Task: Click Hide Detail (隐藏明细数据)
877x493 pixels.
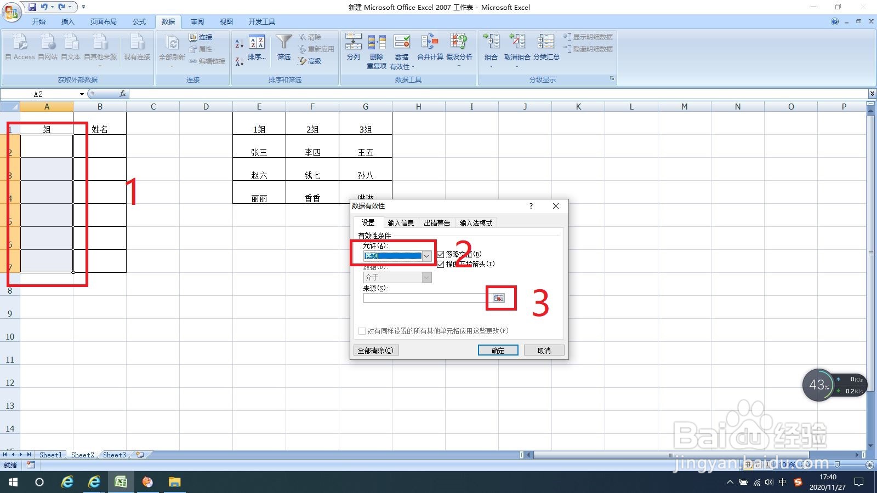Action: 588,49
